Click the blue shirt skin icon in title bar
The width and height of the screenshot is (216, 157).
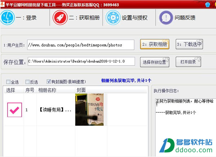click(x=208, y=5)
